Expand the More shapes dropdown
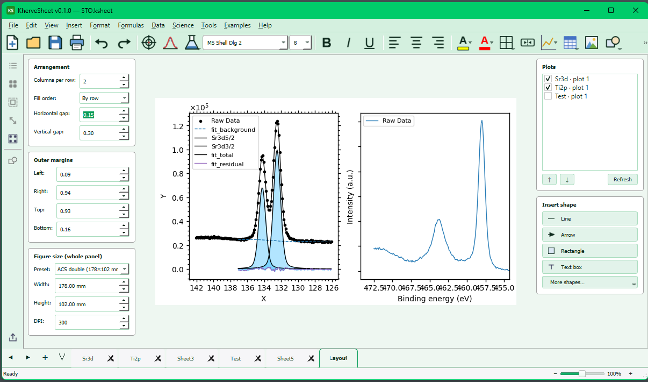 point(589,282)
